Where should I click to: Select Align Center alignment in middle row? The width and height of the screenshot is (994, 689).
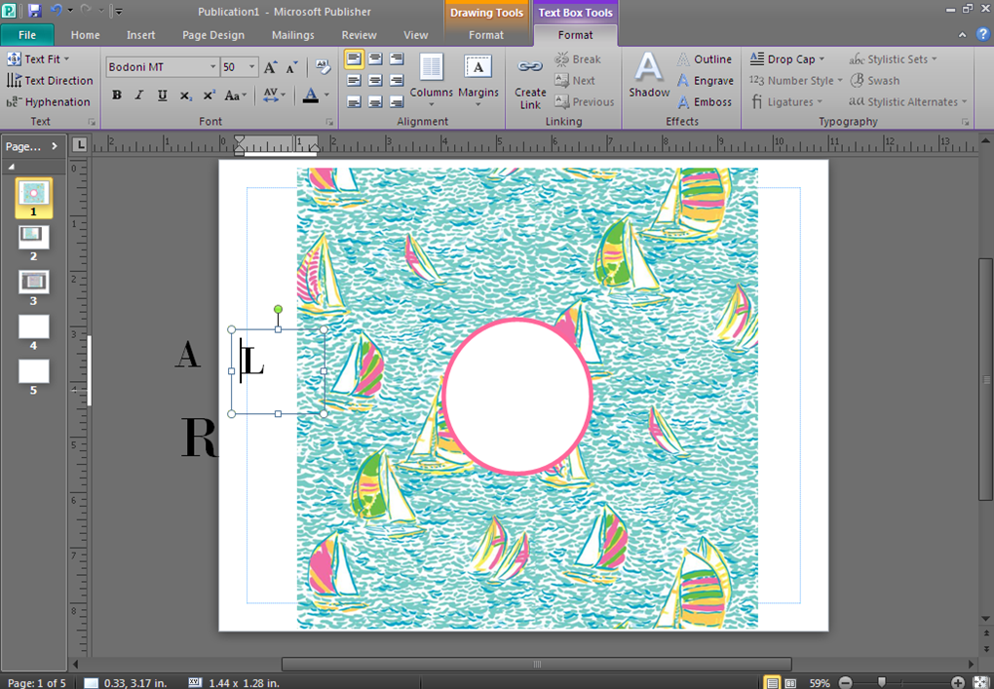pos(375,81)
